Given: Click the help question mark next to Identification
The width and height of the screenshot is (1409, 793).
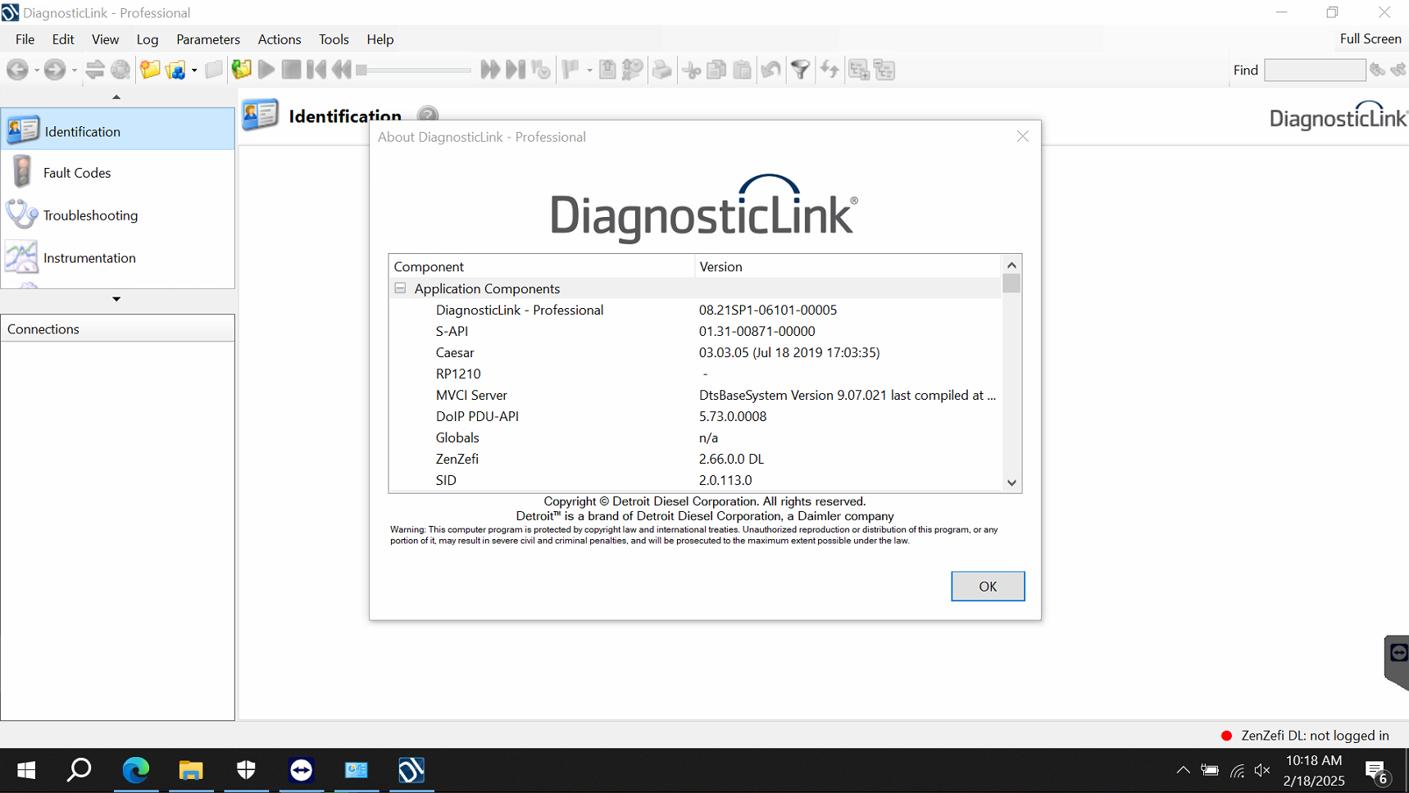Looking at the screenshot, I should click(x=427, y=116).
